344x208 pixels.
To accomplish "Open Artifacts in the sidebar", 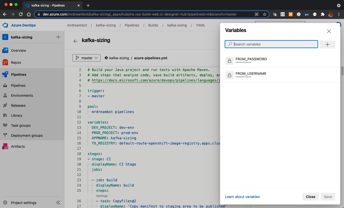I will pos(32,146).
